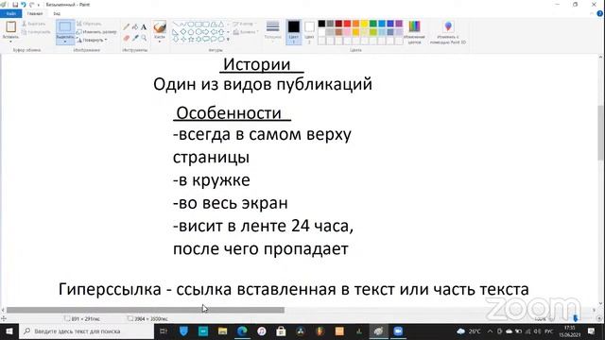
Task: Click the Windows search box in taskbar
Action: (86, 331)
